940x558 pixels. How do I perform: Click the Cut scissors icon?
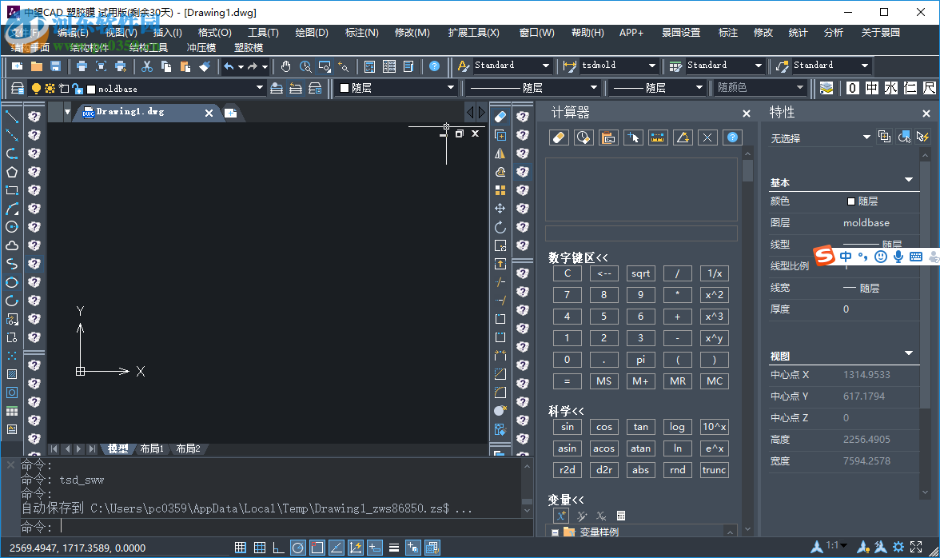[146, 66]
